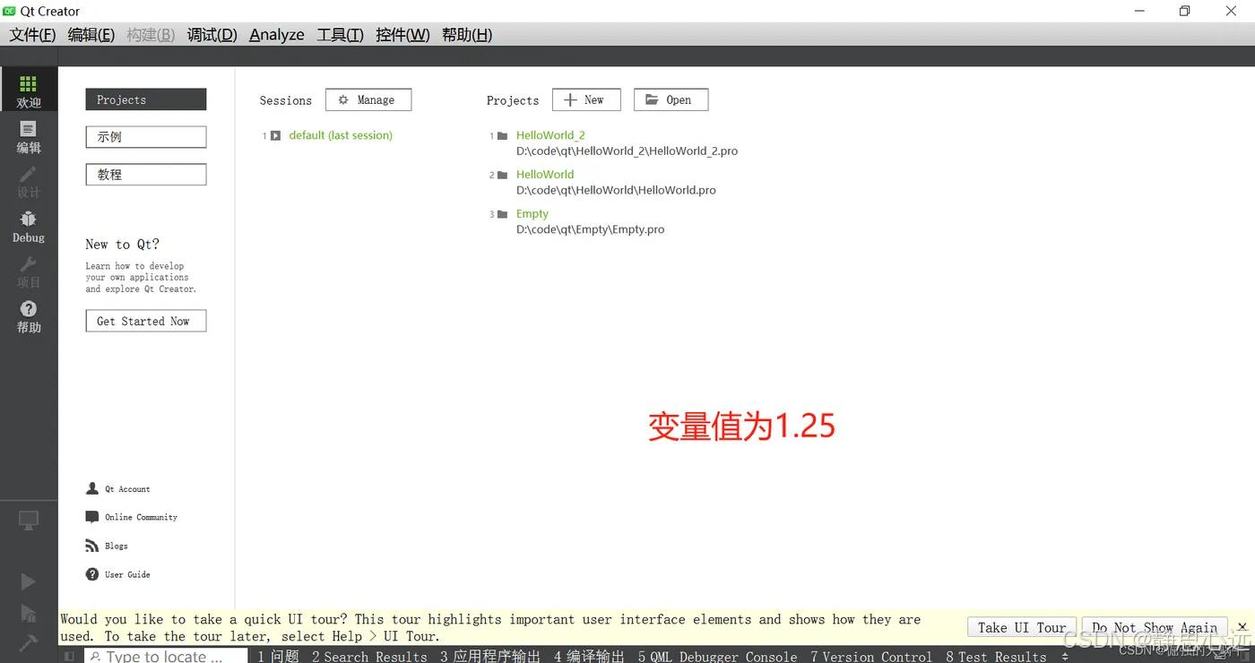Open the 2 Search Results pane
Image resolution: width=1255 pixels, height=663 pixels.
(x=369, y=657)
